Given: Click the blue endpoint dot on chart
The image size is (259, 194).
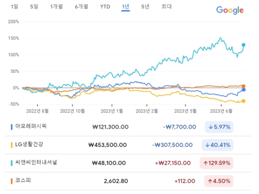Looking at the screenshot, I should [x=243, y=90].
